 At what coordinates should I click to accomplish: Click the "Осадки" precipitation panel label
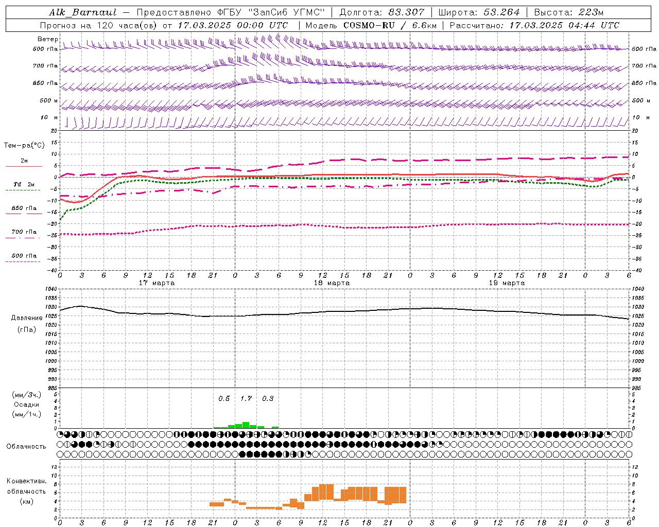pyautogui.click(x=27, y=405)
